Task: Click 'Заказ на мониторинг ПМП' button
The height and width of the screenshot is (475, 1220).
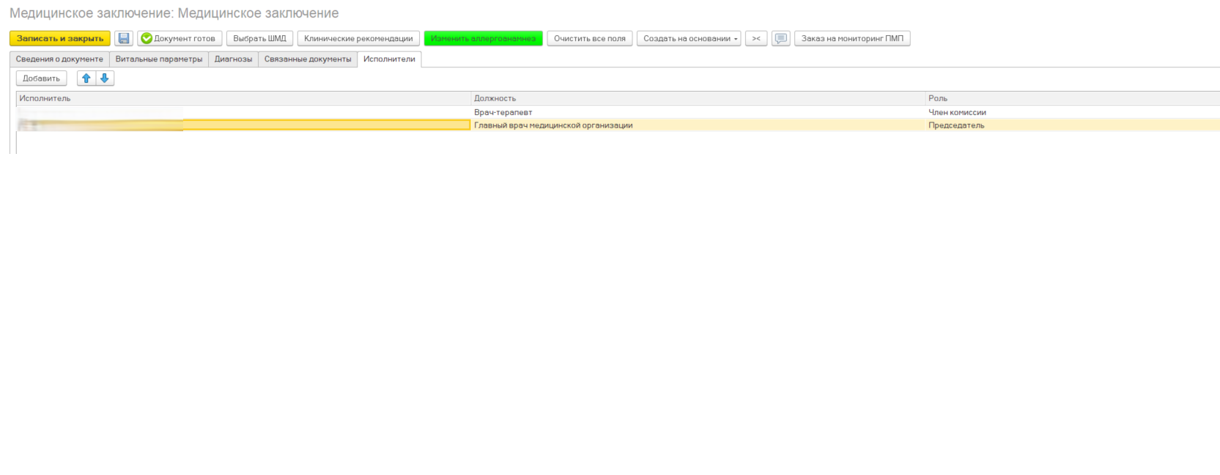Action: [851, 39]
